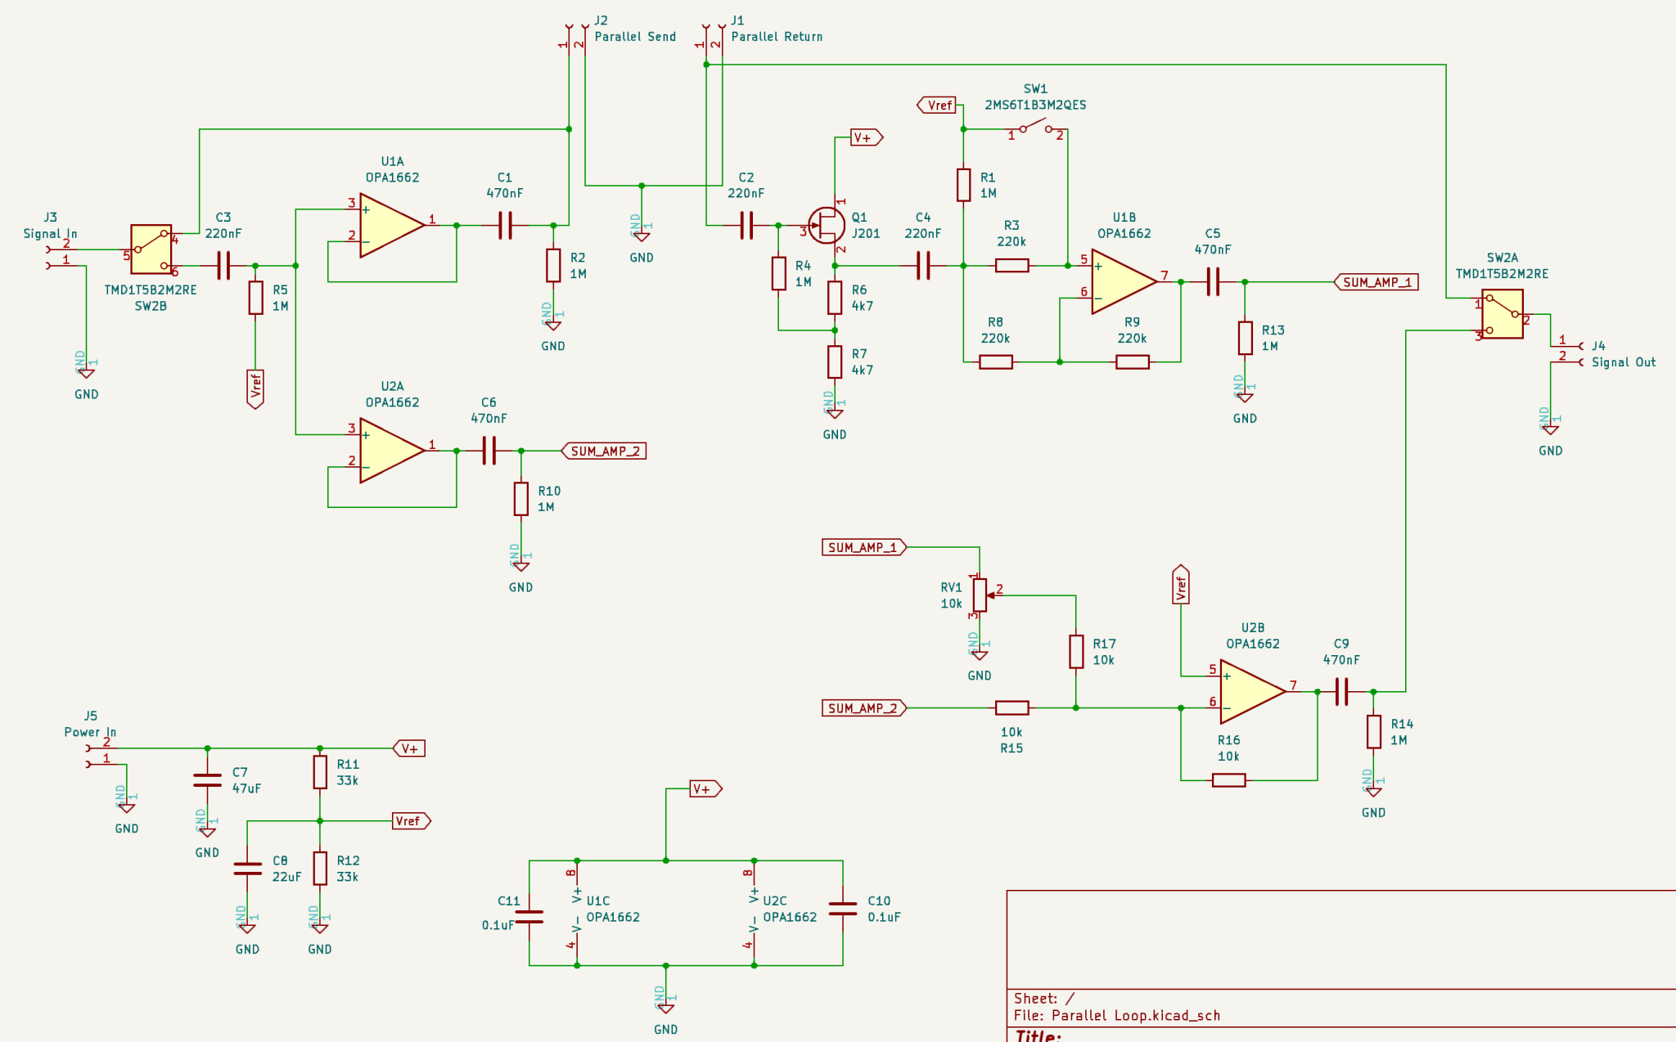Click the 2MS6T1B3M2QES part value text

[1035, 105]
